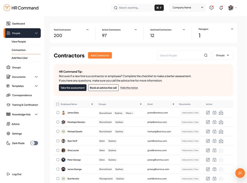The height and width of the screenshot is (183, 247).
Task: Open Dashboard from the sidebar
Action: 18,23
